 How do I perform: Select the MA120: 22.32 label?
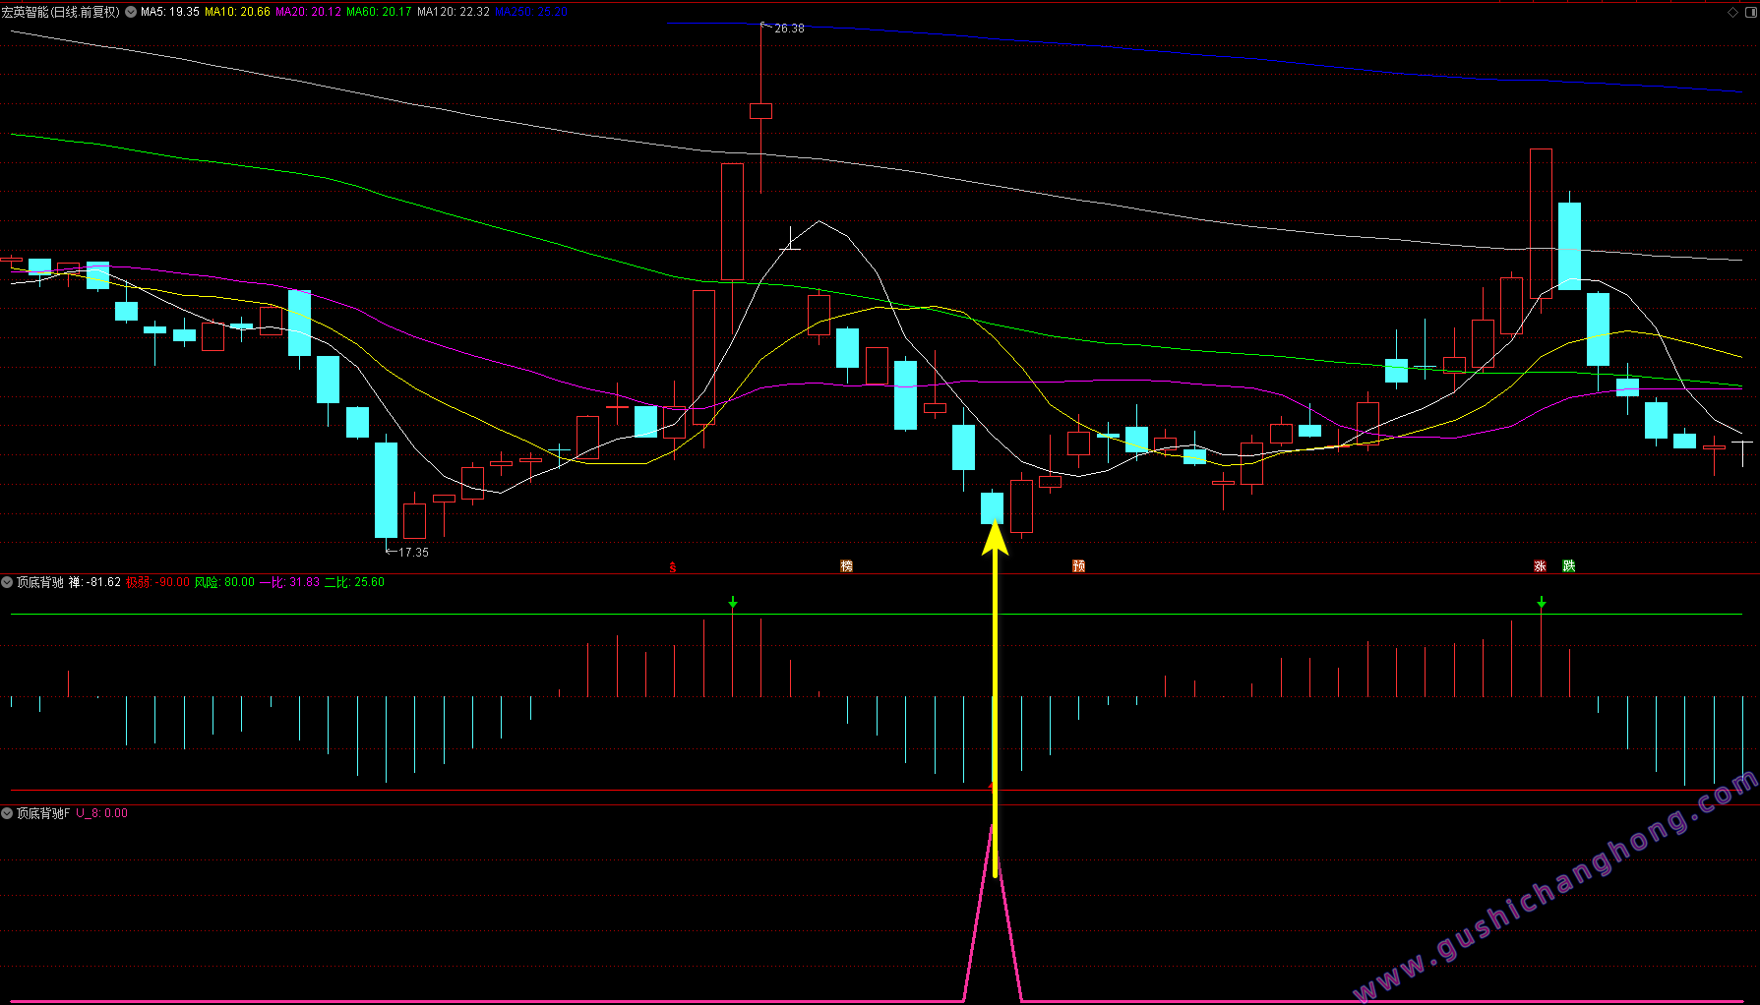[454, 12]
